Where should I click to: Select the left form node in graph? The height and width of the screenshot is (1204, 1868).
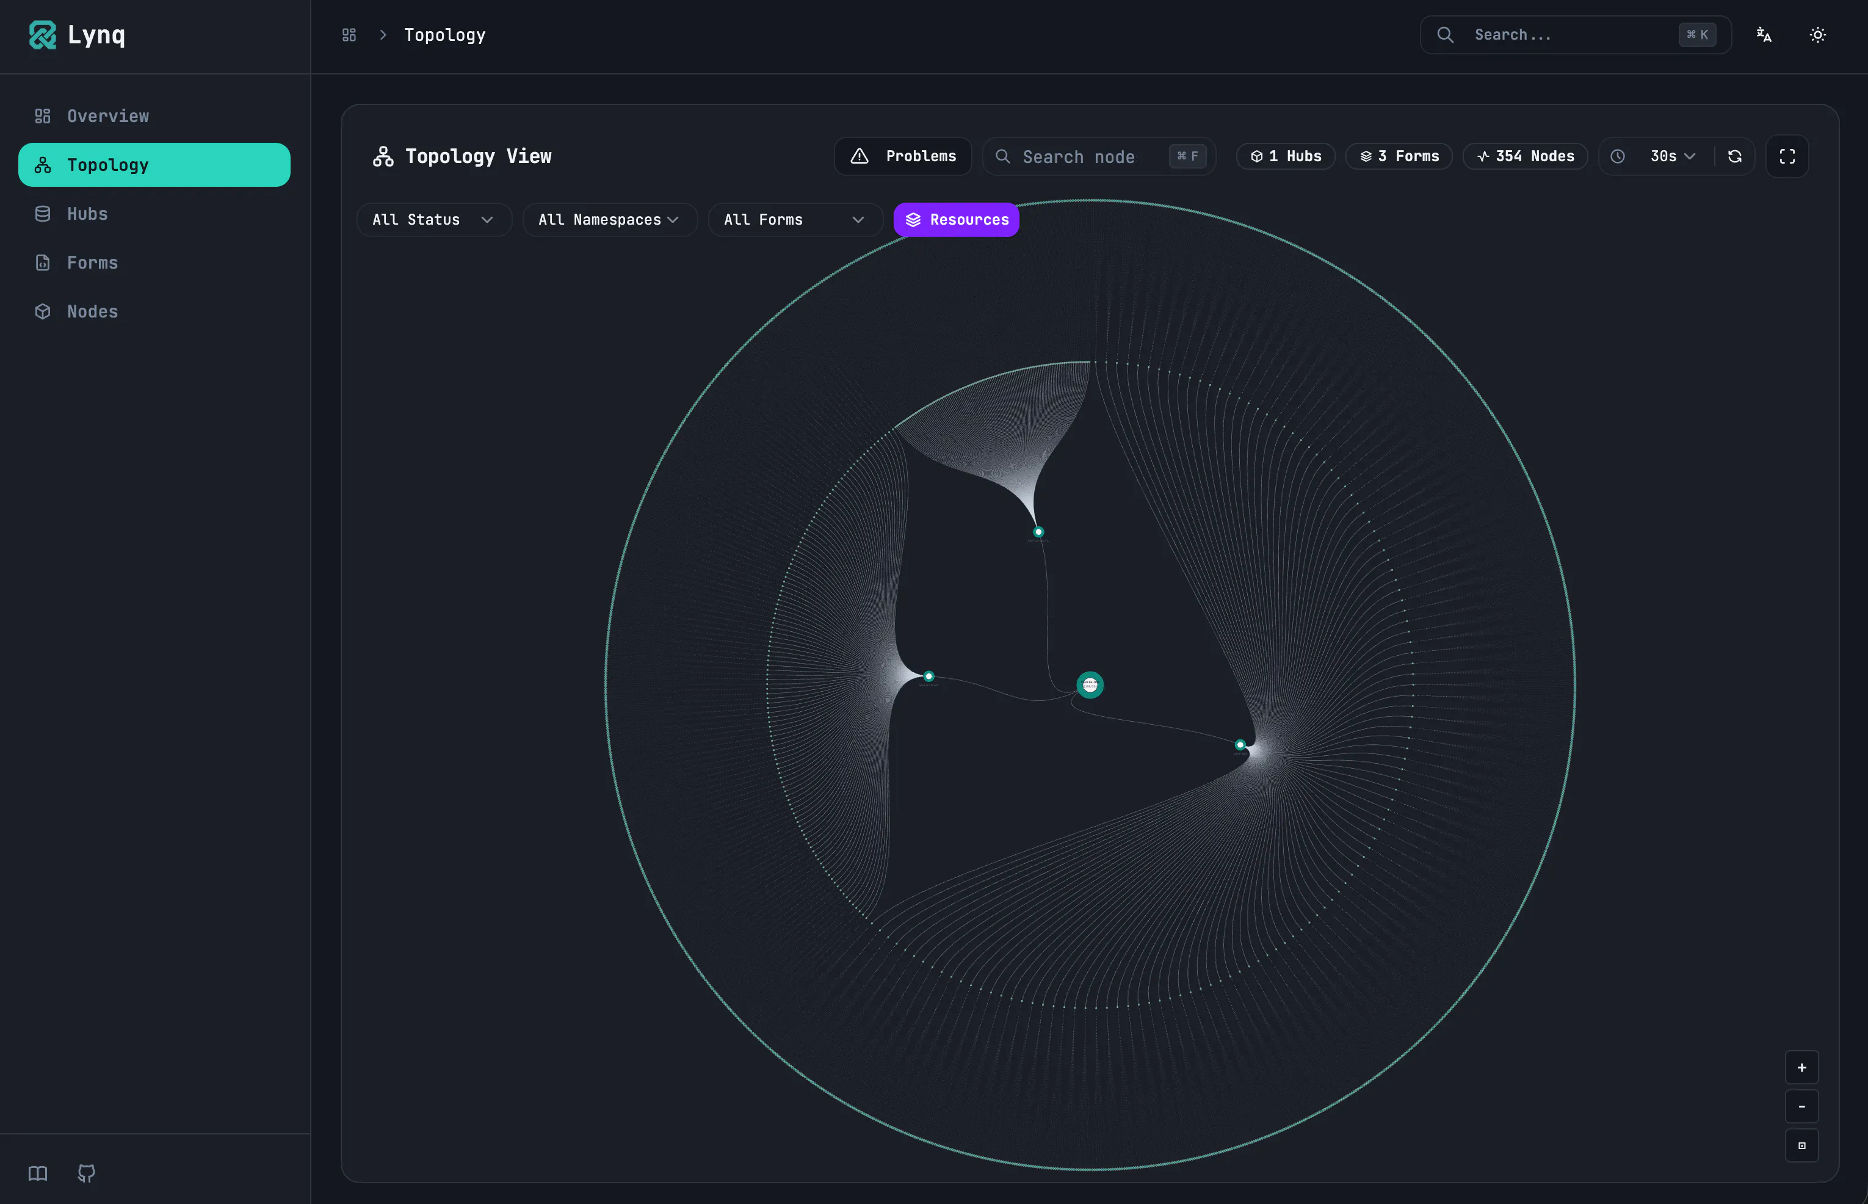click(929, 676)
